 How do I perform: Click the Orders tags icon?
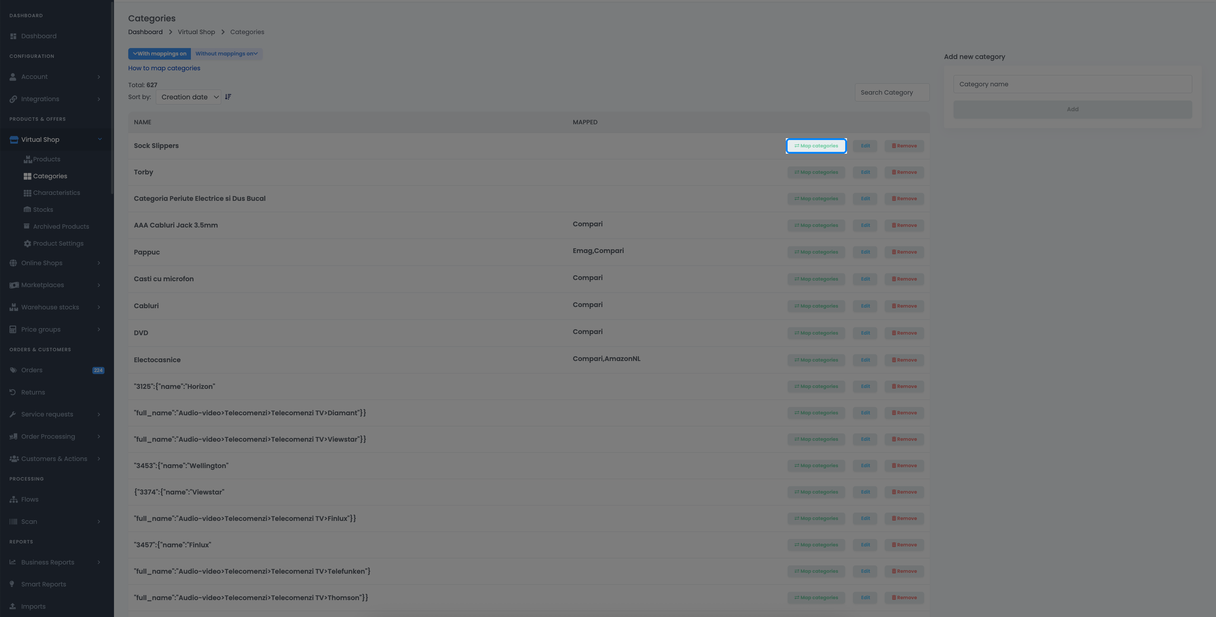click(x=13, y=370)
